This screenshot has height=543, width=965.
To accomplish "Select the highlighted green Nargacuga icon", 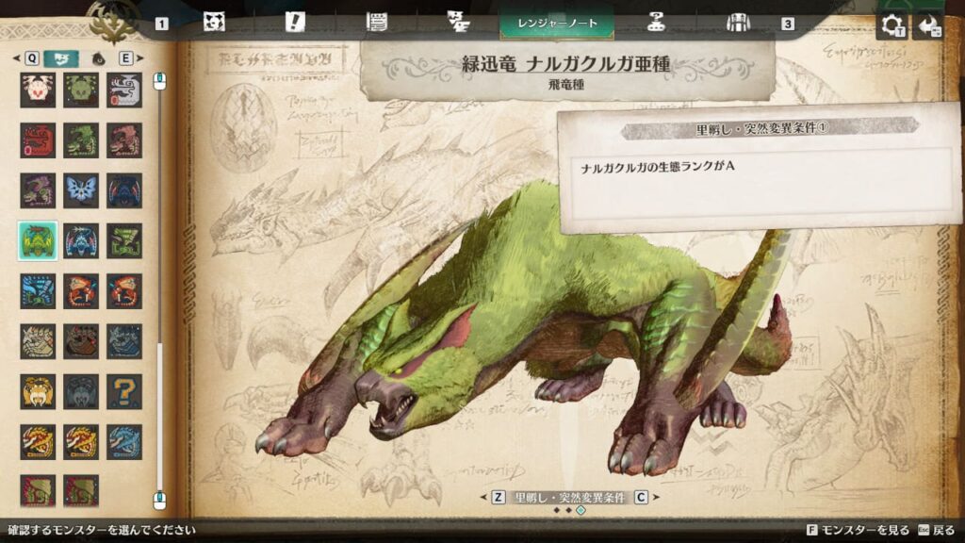I will pos(38,240).
